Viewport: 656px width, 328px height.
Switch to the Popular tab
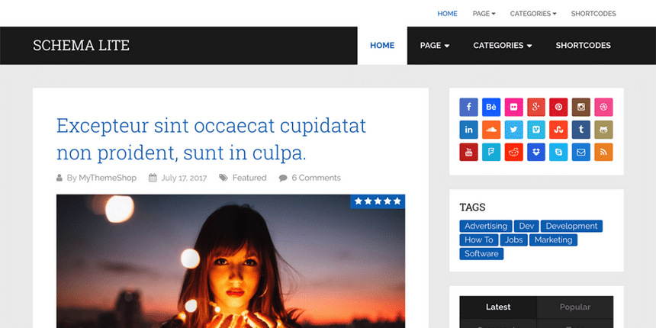(x=575, y=307)
